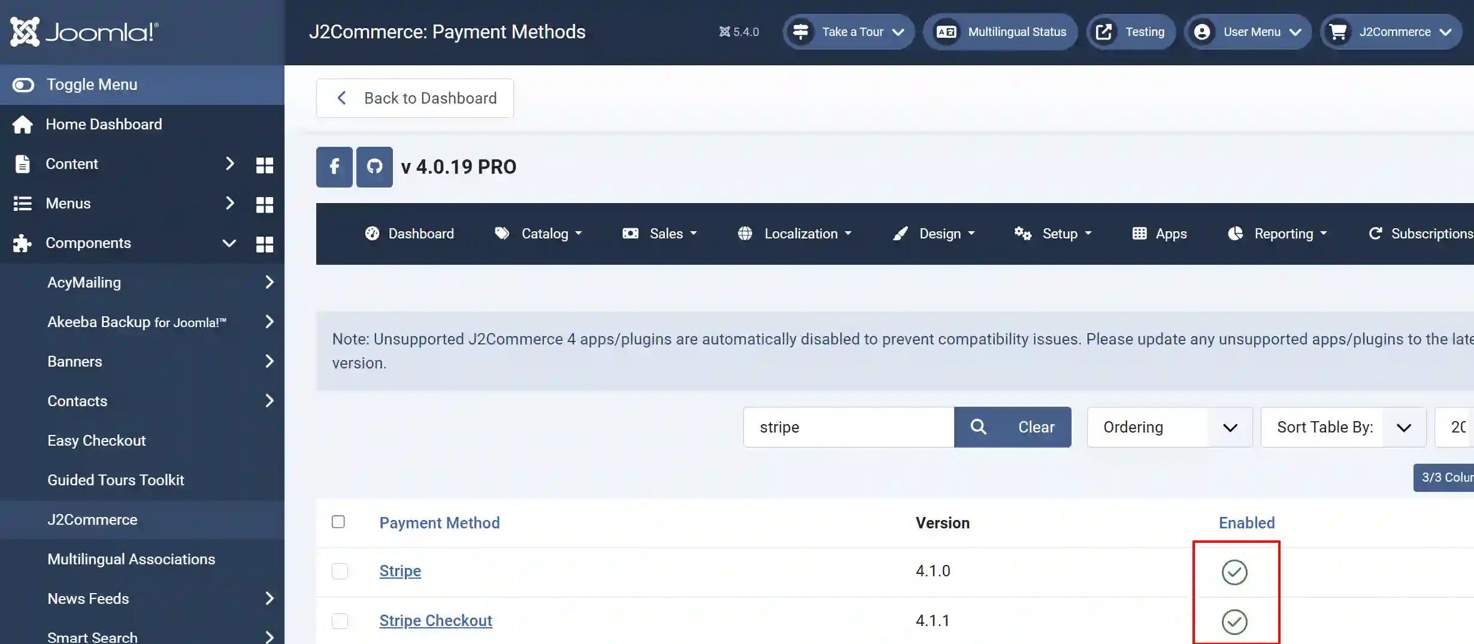The image size is (1474, 644).
Task: Clear the search filter
Action: 1036,427
